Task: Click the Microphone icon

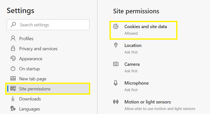Action: [x=116, y=83]
